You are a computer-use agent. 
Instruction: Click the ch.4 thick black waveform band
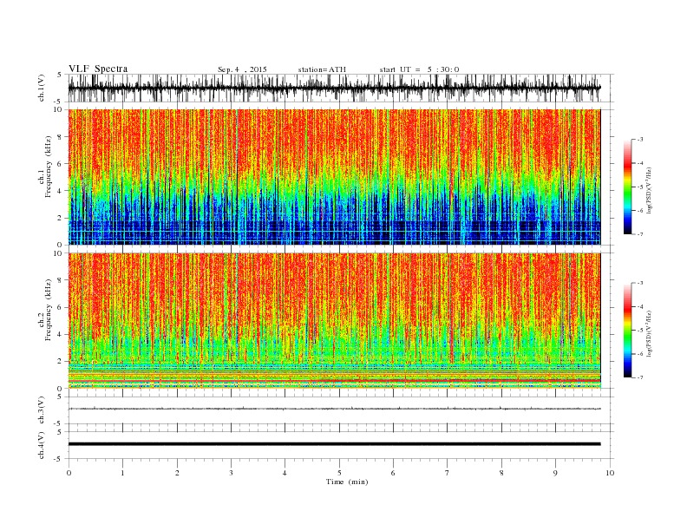pyautogui.click(x=334, y=444)
